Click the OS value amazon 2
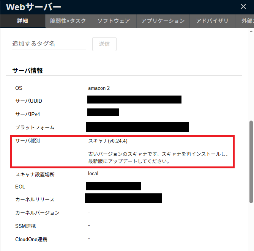This screenshot has height=251, width=254. [x=99, y=88]
